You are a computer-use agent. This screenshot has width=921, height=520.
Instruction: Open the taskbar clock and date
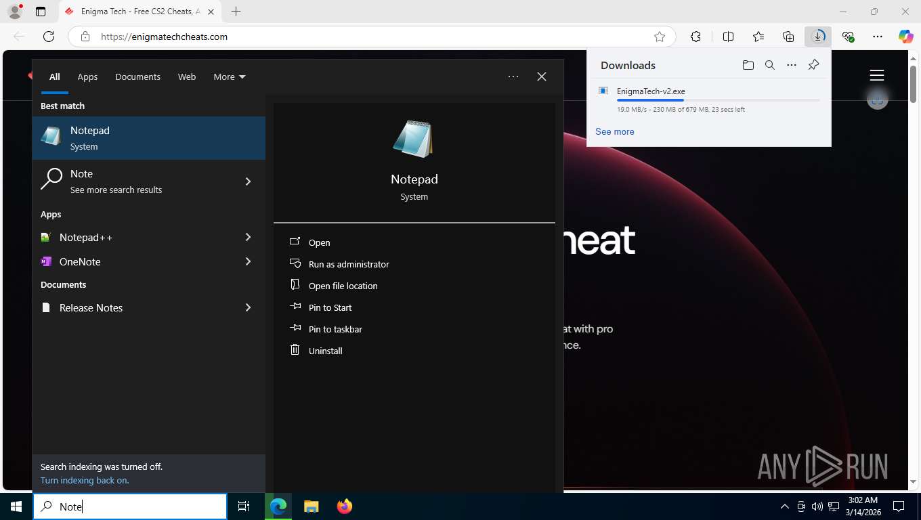[862, 506]
